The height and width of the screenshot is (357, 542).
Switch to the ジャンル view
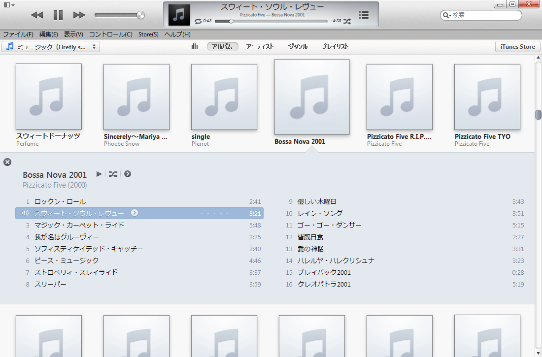[298, 46]
